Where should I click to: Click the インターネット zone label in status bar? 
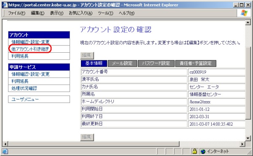click(218, 151)
